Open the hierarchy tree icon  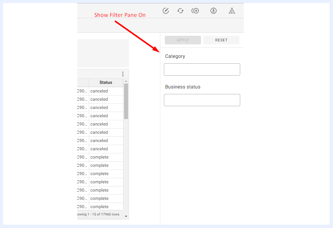232,11
